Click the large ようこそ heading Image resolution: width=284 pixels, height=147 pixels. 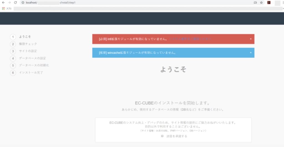point(173,69)
